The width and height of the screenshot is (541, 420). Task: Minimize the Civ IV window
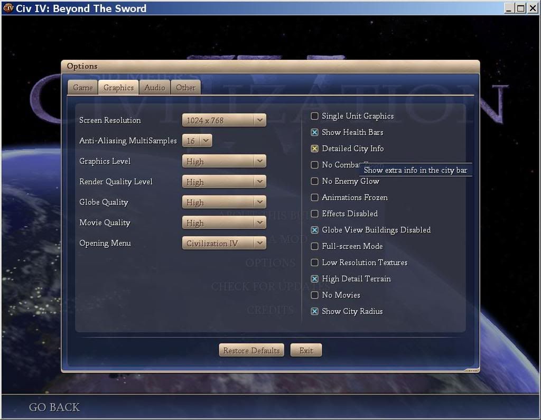click(x=509, y=8)
